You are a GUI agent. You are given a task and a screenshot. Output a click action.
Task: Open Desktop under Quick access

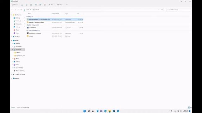[18, 18]
